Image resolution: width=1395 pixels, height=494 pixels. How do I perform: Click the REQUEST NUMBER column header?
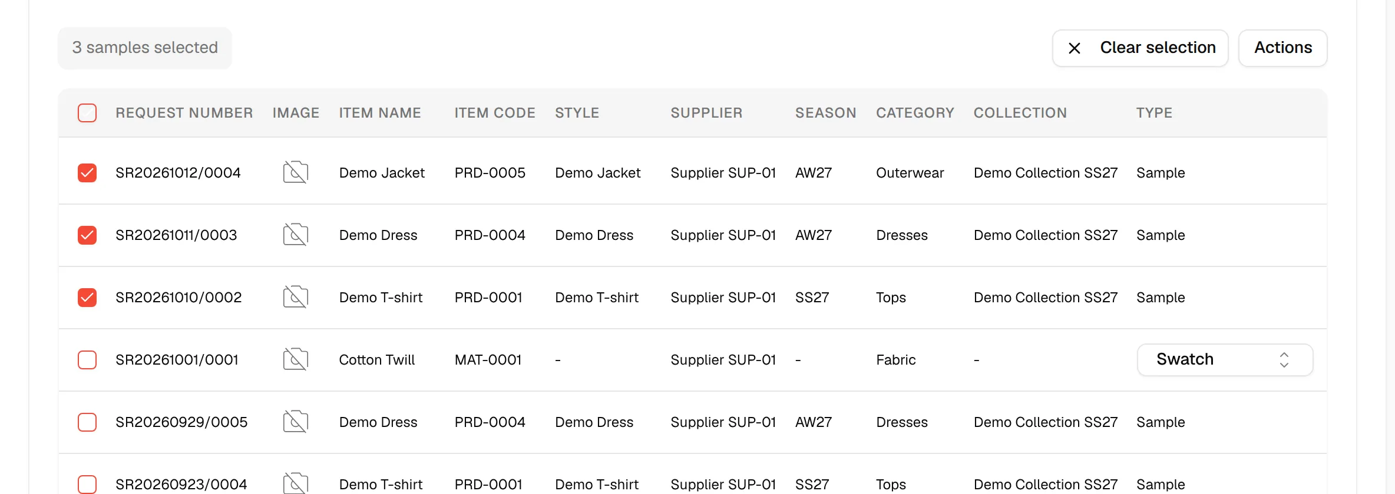click(x=184, y=113)
